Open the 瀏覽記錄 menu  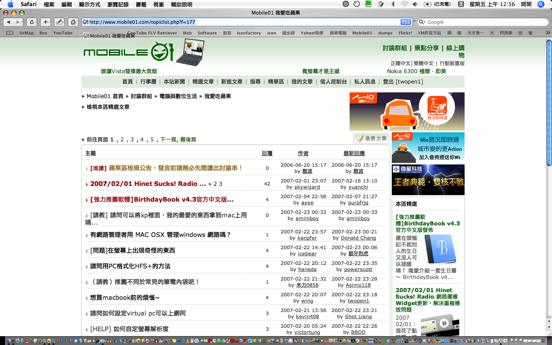click(x=118, y=4)
